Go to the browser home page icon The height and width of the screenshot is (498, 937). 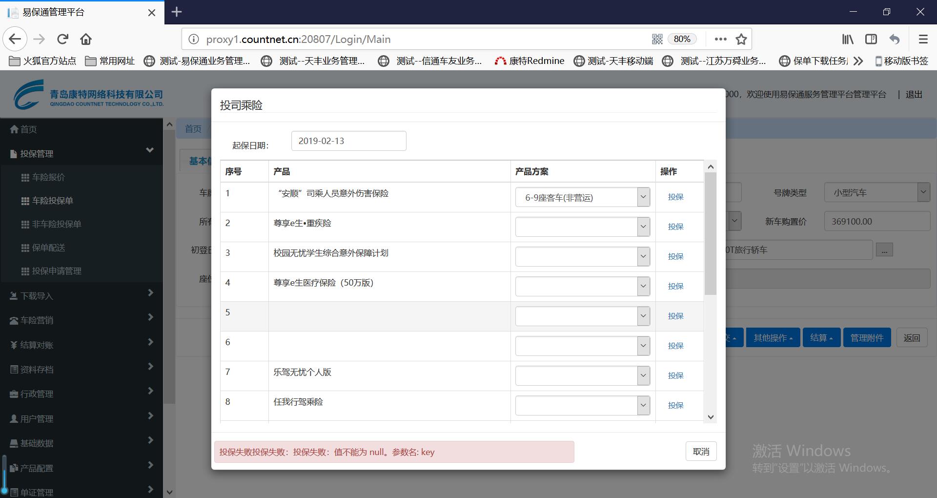click(86, 39)
